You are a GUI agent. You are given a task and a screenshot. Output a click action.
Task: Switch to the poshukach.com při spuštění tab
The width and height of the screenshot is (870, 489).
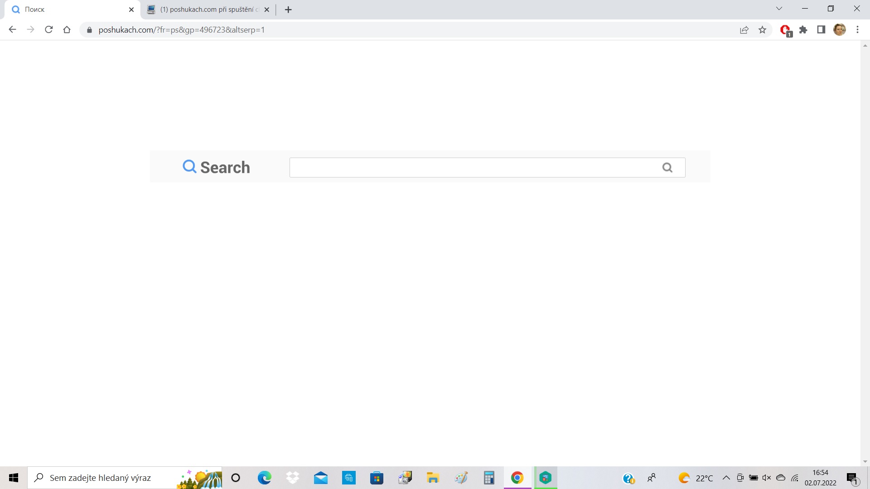pos(208,10)
